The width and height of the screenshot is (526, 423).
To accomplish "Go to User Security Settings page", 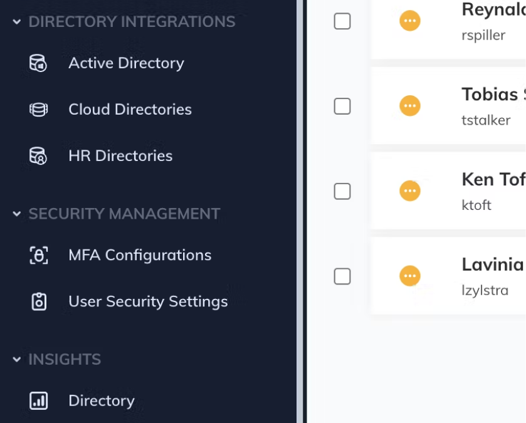I will pyautogui.click(x=148, y=301).
